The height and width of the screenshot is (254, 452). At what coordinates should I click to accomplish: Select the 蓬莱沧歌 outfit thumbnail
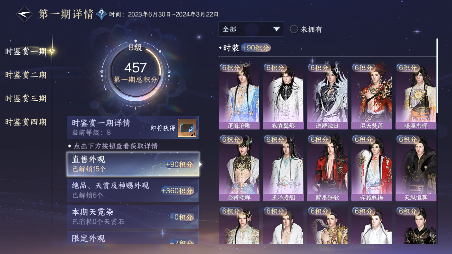click(x=239, y=96)
